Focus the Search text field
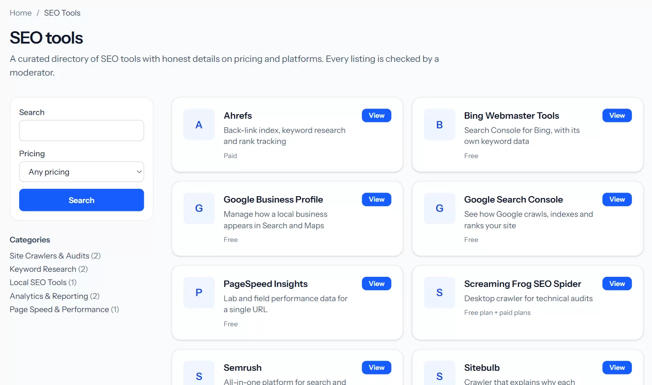 pos(81,131)
